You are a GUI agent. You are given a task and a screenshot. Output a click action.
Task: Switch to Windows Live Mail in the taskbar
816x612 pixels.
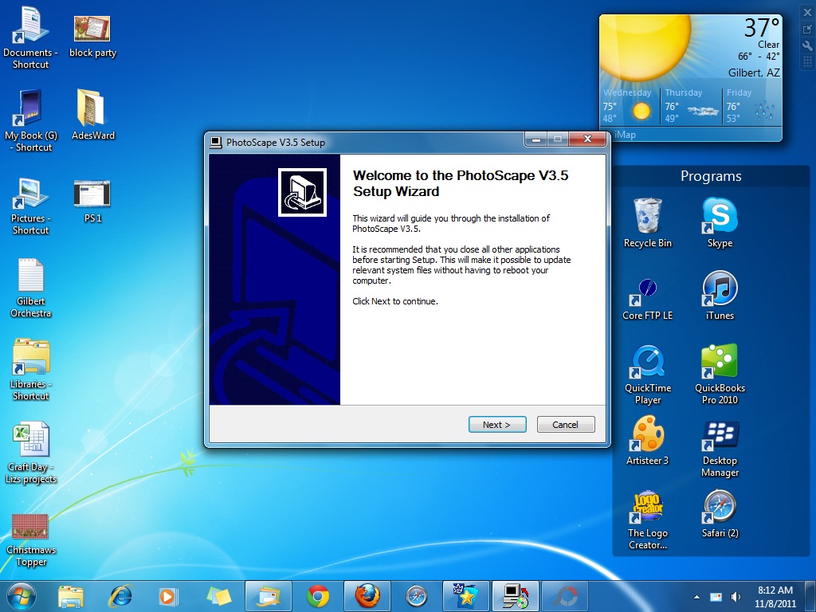(x=268, y=596)
